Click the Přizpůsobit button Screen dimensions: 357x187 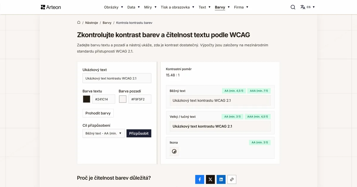pyautogui.click(x=139, y=133)
